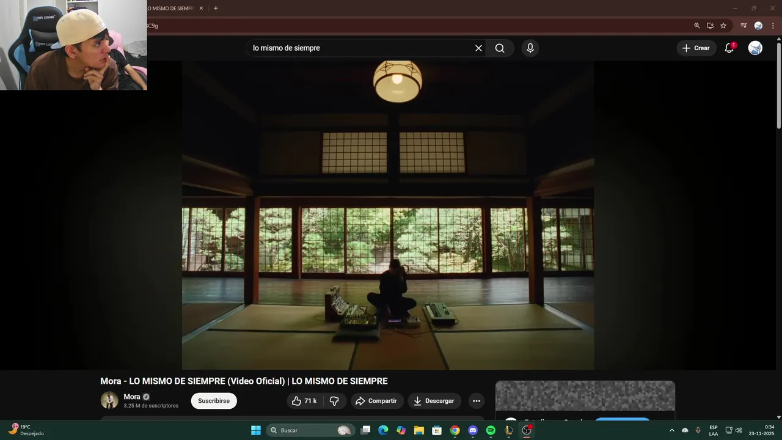Open more actions three-dot menu under video
The image size is (782, 440).
[x=477, y=401]
